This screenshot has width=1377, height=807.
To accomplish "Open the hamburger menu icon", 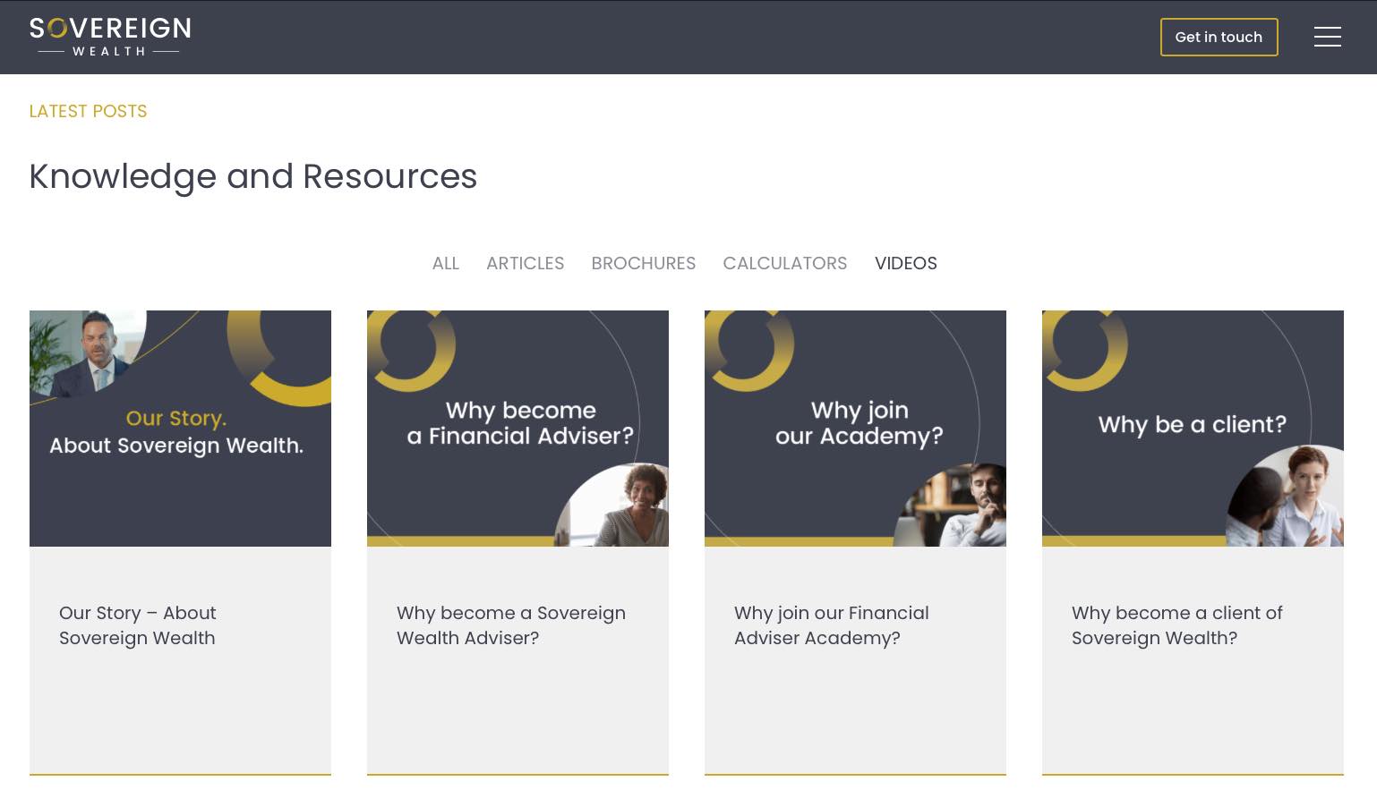I will tap(1327, 37).
